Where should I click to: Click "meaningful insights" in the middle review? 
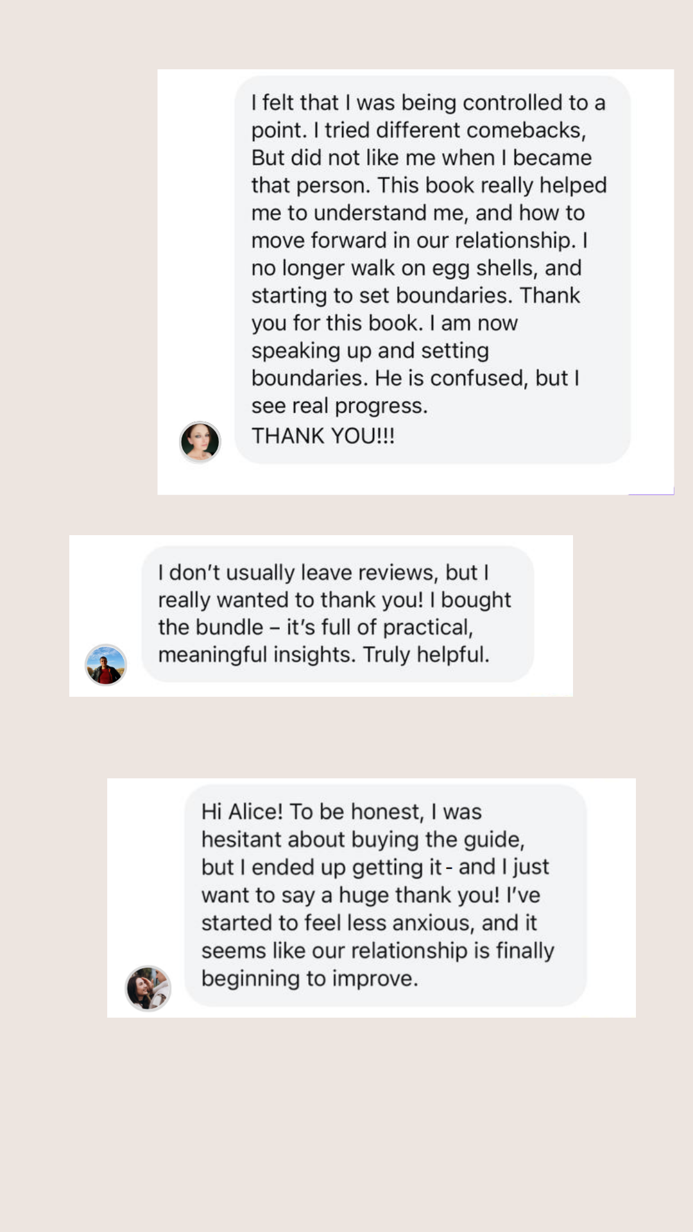256,654
